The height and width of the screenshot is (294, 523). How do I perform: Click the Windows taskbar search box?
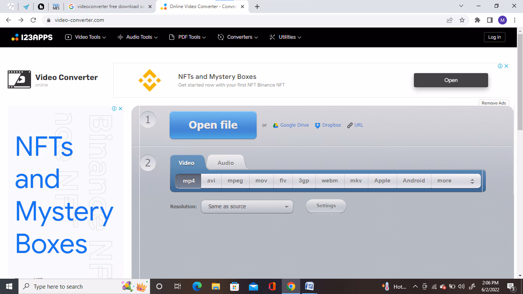point(83,286)
